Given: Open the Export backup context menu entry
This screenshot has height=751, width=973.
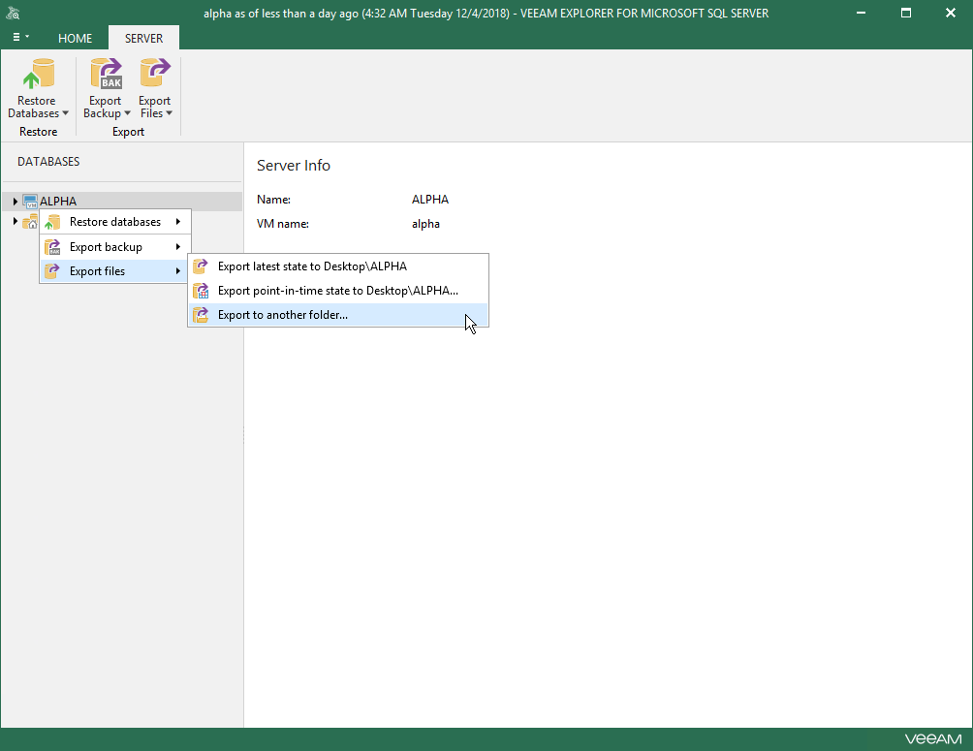Looking at the screenshot, I should [114, 247].
